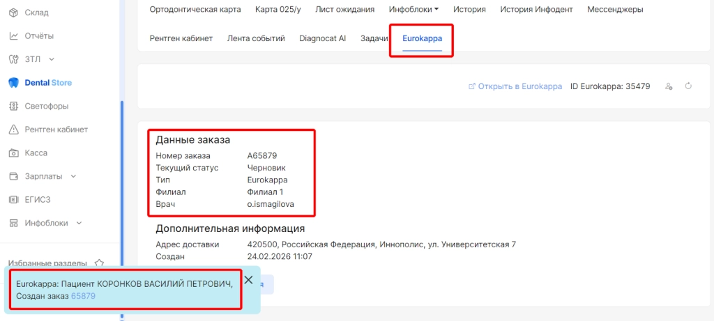Refresh Eurokappa data with circular arrow icon
Screen dimensions: 714x321
coord(688,86)
